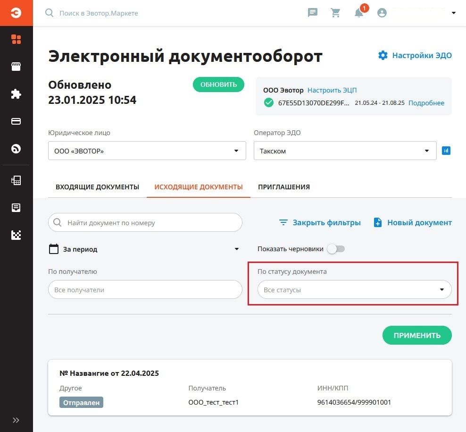466x432 pixels.
Task: Click the magnifier in the document search field
Action: point(58,222)
